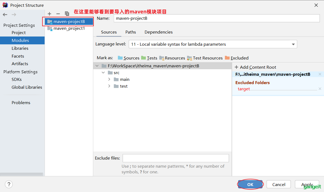This screenshot has width=324, height=192.
Task: Open the Global Libraries page
Action: [27, 87]
